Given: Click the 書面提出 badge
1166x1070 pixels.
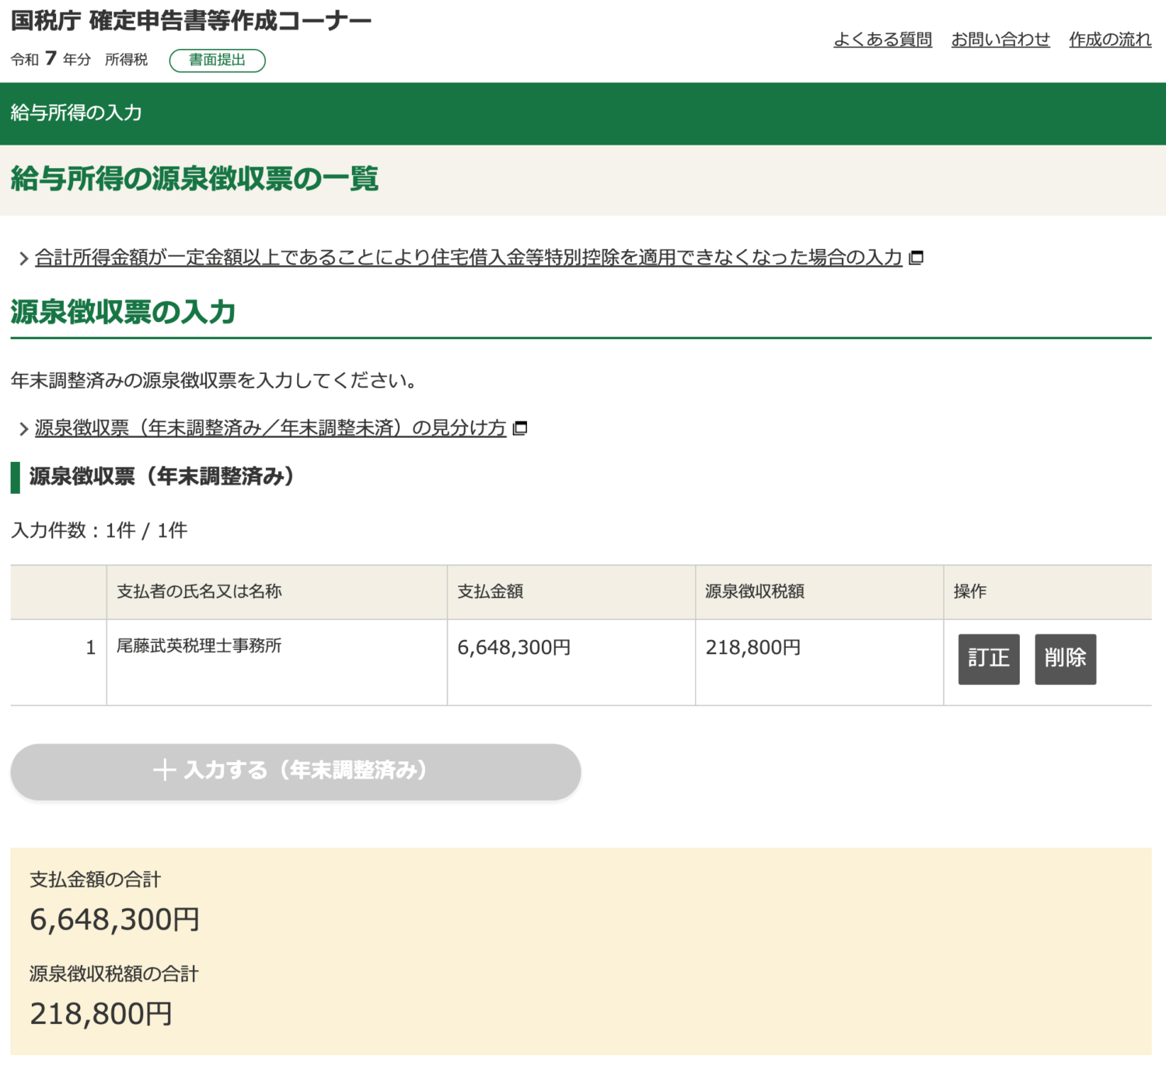Looking at the screenshot, I should (218, 60).
